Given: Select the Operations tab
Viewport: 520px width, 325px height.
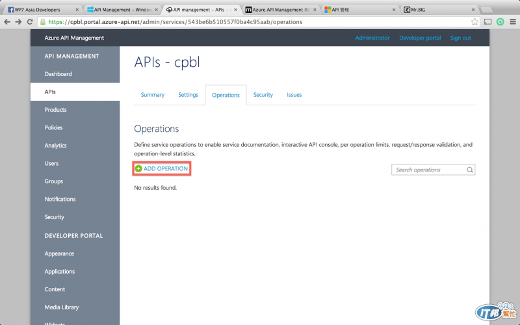Looking at the screenshot, I should [x=226, y=95].
